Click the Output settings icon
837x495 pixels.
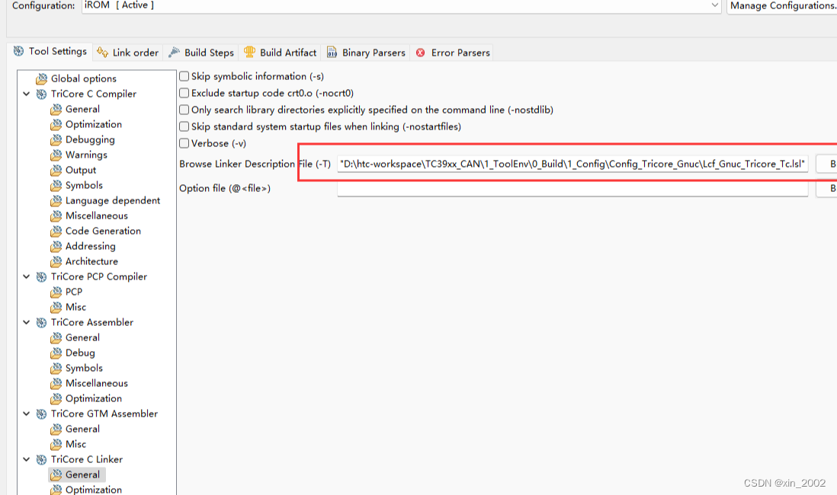[x=56, y=170]
